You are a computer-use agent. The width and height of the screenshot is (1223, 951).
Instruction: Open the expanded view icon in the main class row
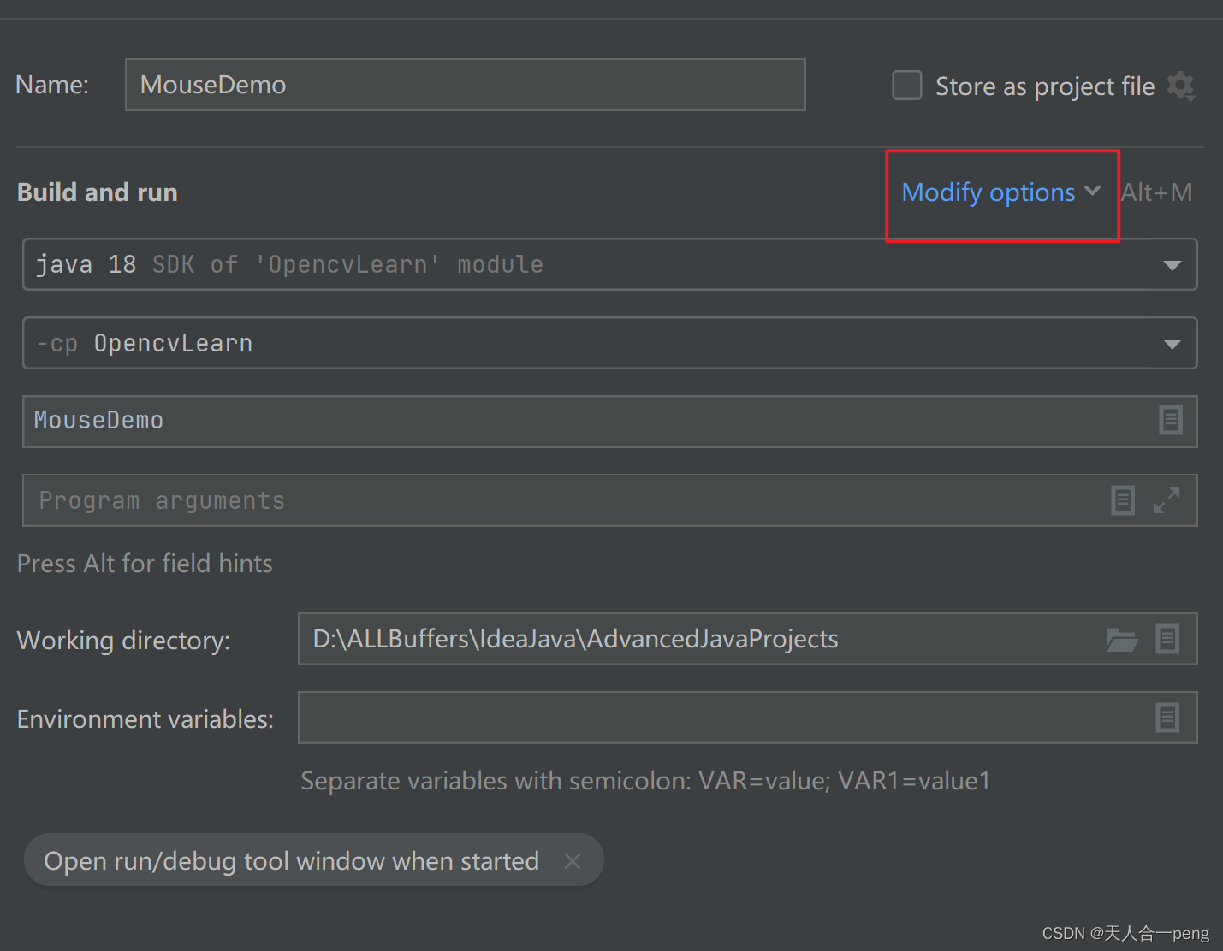click(x=1171, y=420)
